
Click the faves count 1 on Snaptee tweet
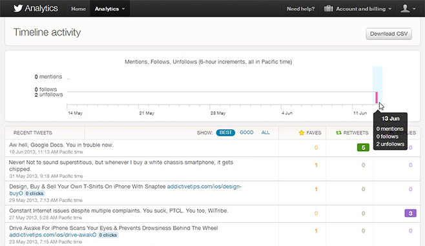316,189
